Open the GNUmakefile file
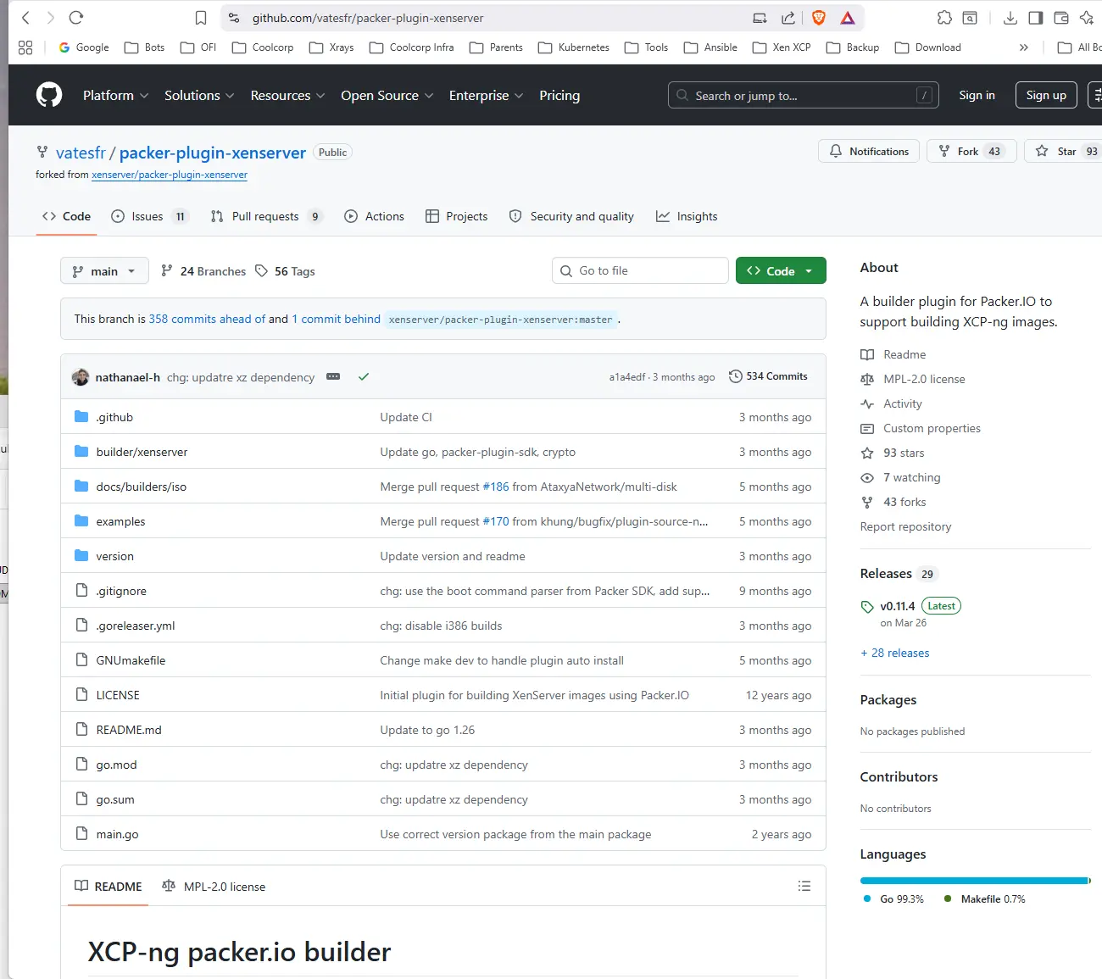The width and height of the screenshot is (1102, 979). pos(131,660)
